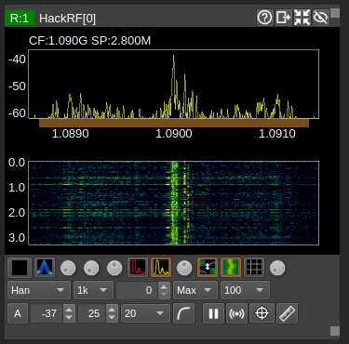The image size is (349, 344).
Task: Click the black square spectrum style button
Action: (20, 268)
